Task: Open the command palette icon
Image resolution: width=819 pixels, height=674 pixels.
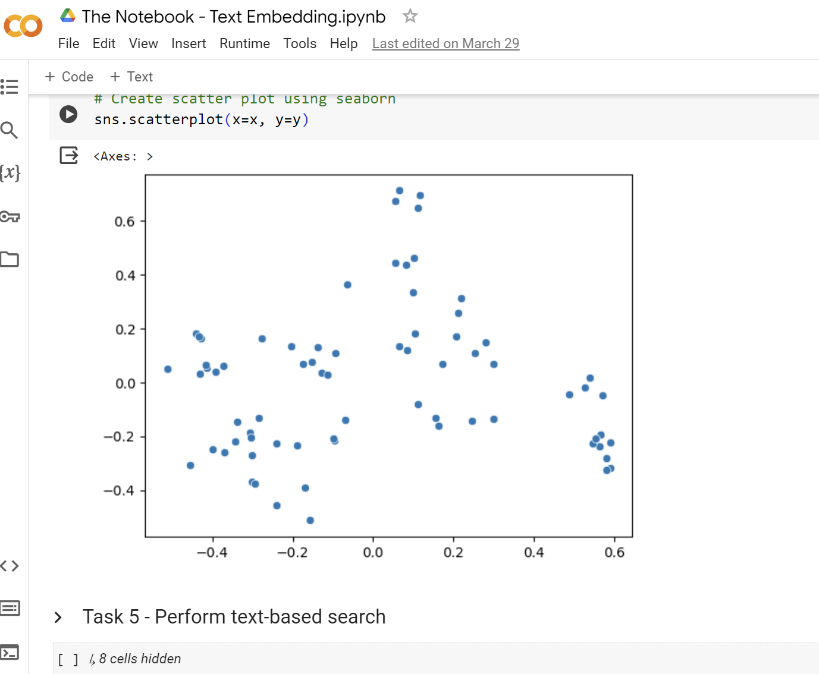Action: coord(10,608)
